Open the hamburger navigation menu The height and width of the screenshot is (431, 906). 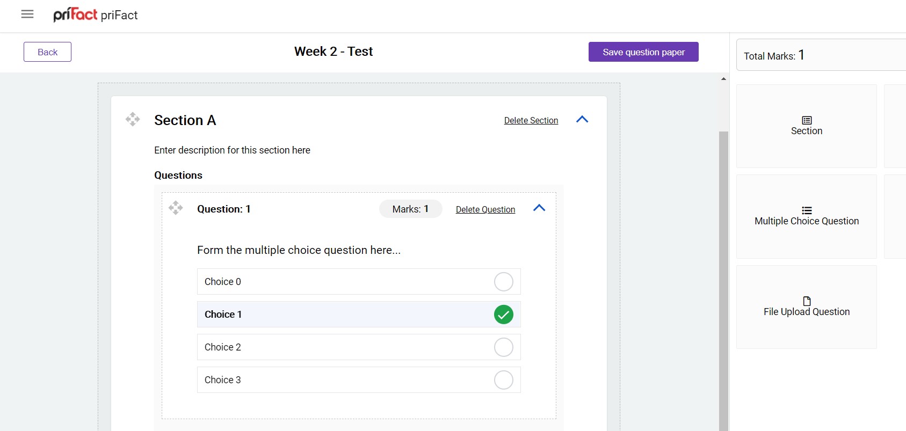coord(27,14)
